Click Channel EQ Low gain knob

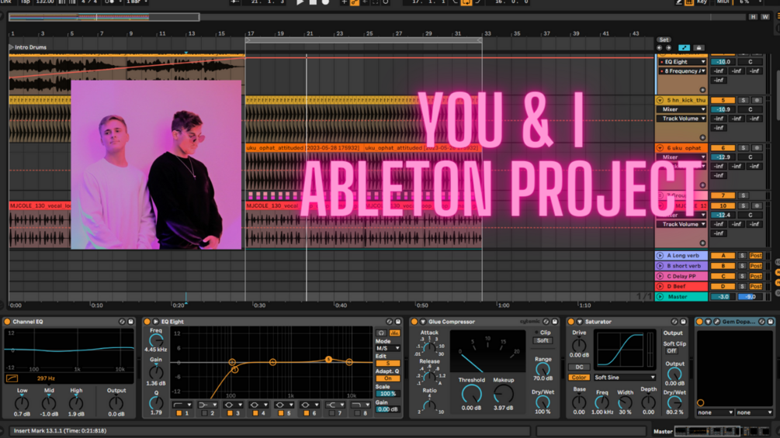click(x=22, y=403)
